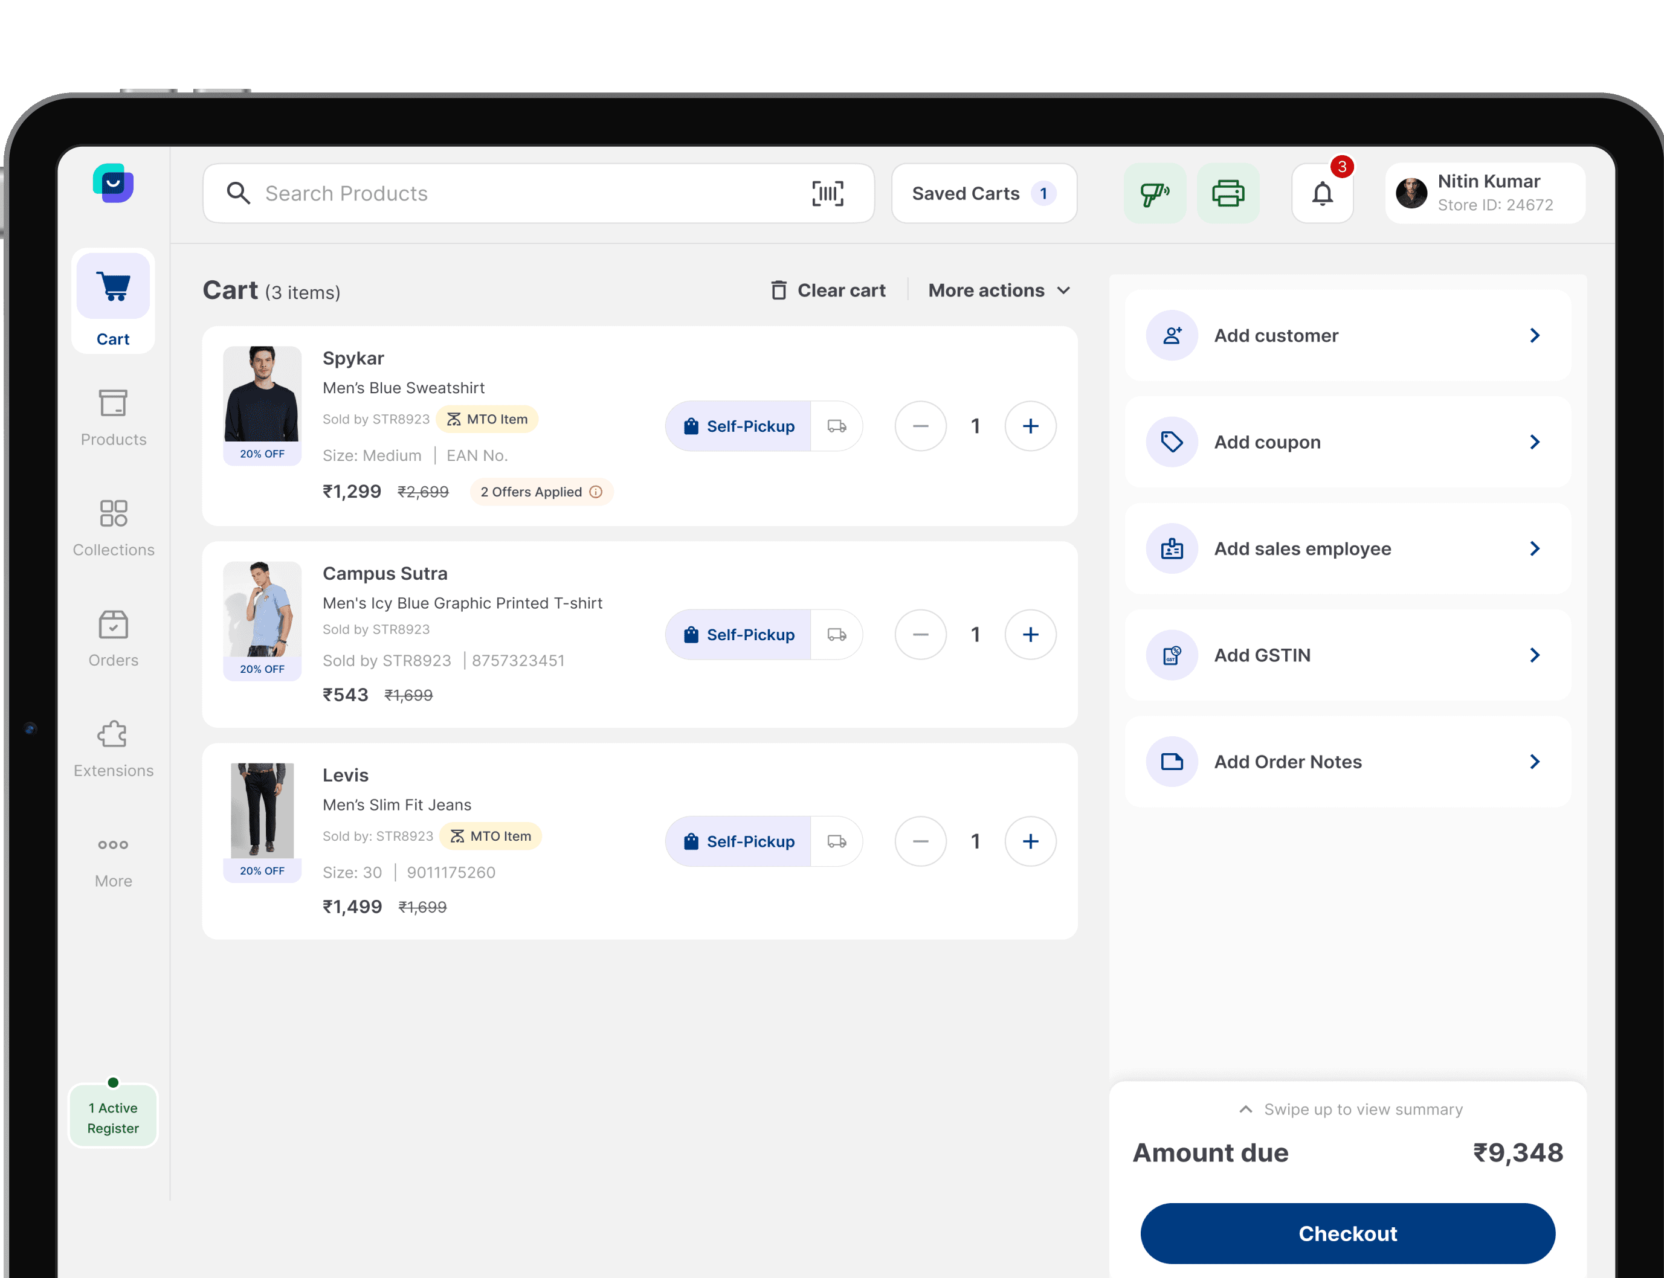Screen dimensions: 1664x1278
Task: Switch Levis jeans to delivery truck option
Action: (x=836, y=841)
